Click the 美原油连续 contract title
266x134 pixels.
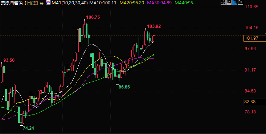(12, 3)
